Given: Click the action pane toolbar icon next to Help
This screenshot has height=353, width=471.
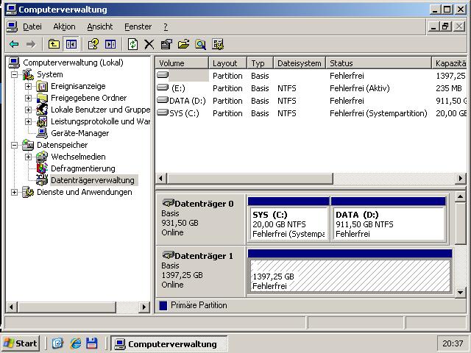Looking at the screenshot, I should coord(110,44).
